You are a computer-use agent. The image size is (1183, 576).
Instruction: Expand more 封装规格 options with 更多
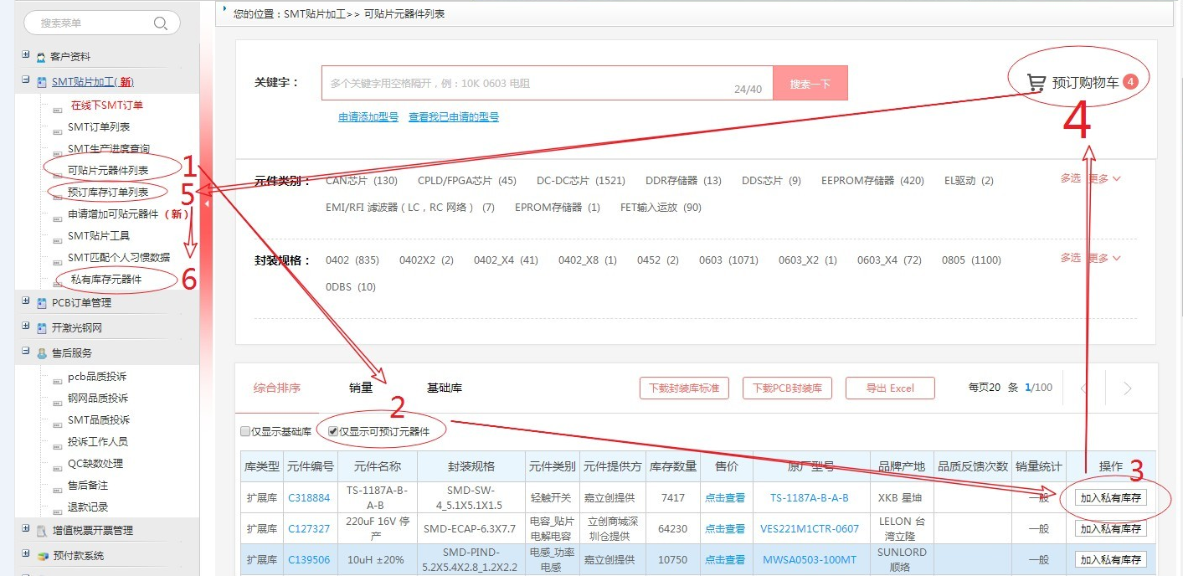pyautogui.click(x=1103, y=258)
